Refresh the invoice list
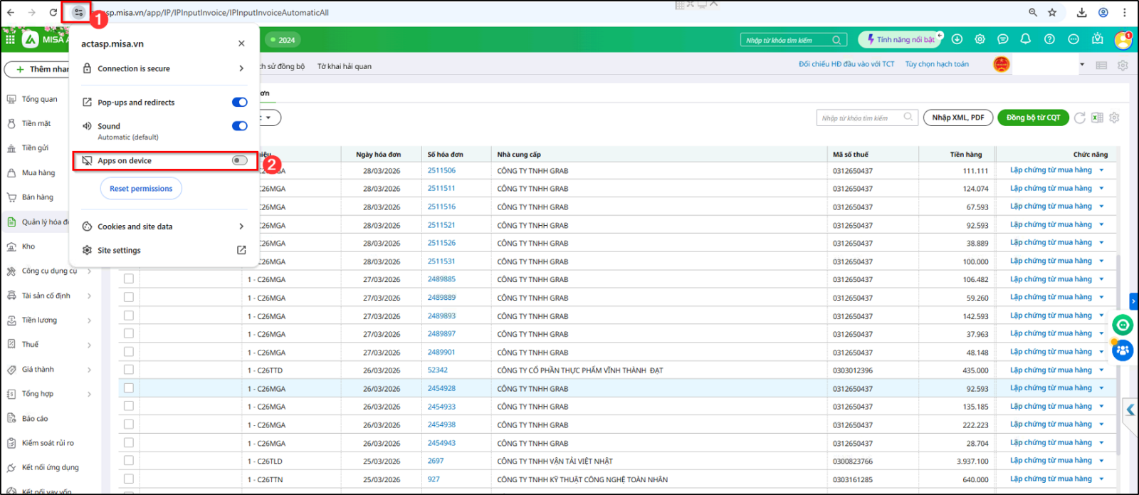 [x=1080, y=118]
